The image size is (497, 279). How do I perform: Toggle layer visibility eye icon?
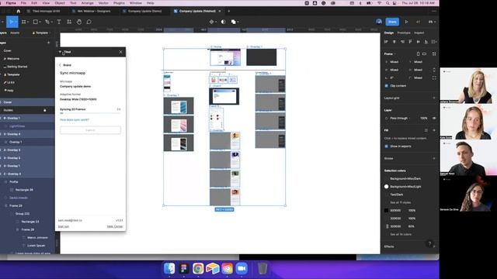(x=434, y=119)
